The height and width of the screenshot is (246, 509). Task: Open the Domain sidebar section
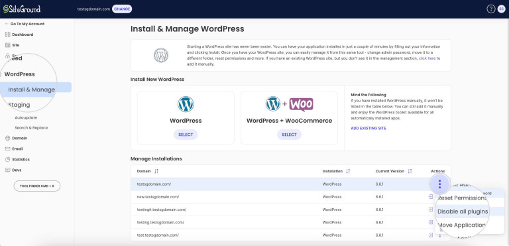click(20, 138)
